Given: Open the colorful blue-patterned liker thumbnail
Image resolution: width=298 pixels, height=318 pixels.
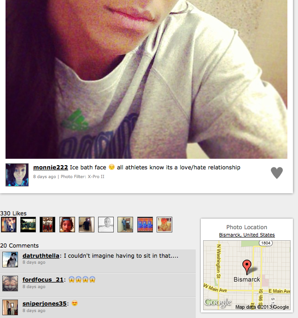Looking at the screenshot, I should pyautogui.click(x=145, y=225).
